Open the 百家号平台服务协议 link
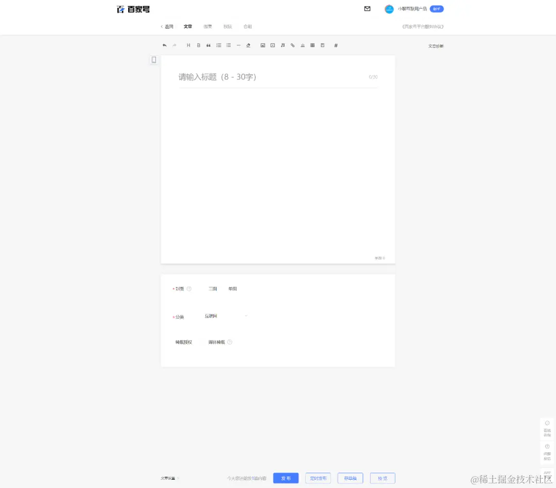Viewport: 556px width, 488px height. tap(423, 27)
